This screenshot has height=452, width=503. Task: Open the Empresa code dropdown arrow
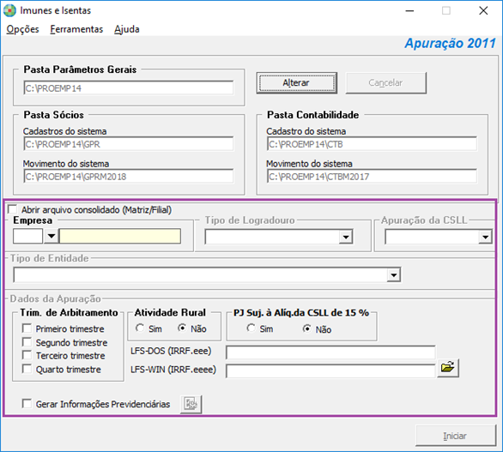[51, 236]
